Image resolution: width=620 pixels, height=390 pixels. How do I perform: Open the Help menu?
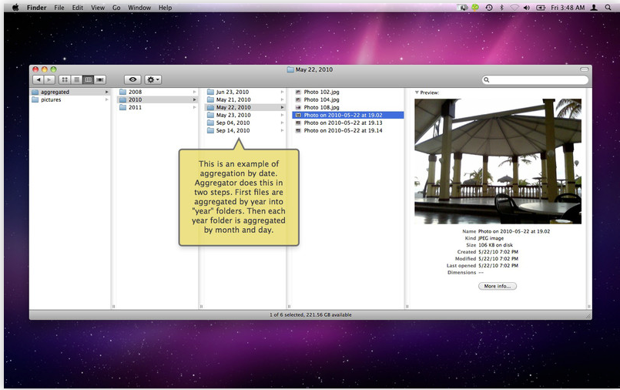(166, 8)
